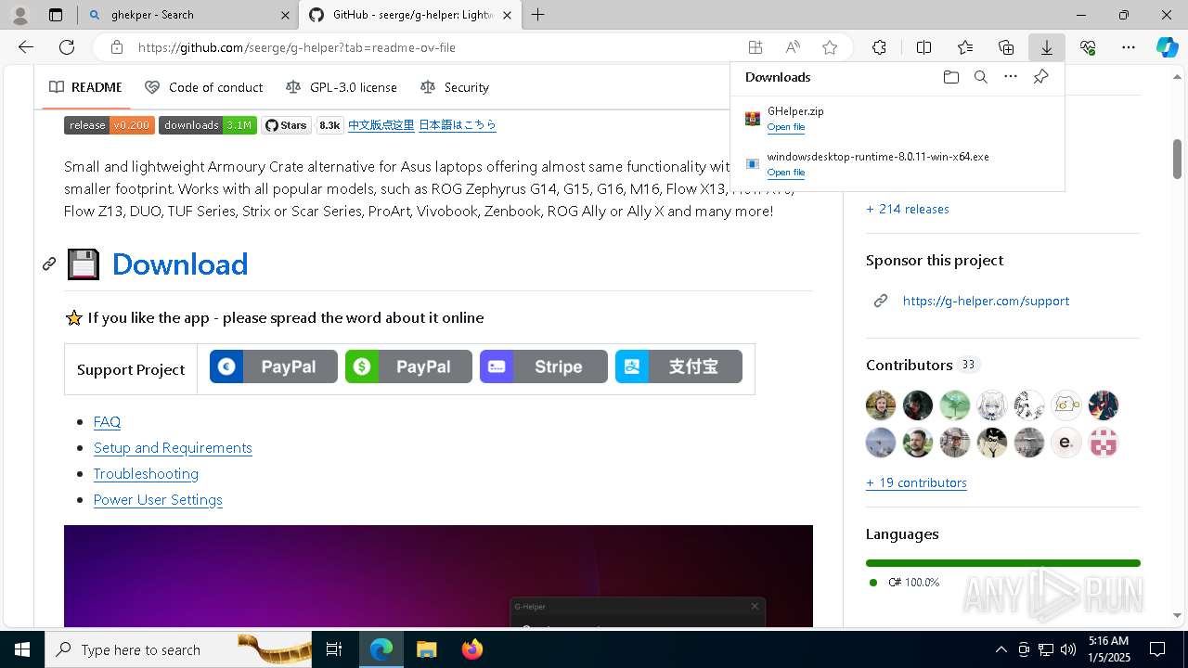Enable Read aloud from address bar

click(x=793, y=47)
